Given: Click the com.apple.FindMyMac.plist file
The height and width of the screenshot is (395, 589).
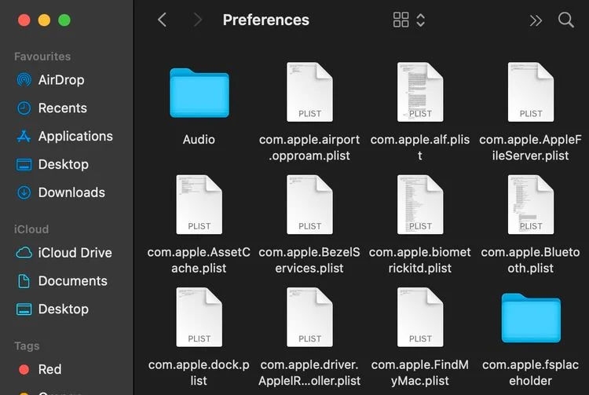Looking at the screenshot, I should [420, 317].
